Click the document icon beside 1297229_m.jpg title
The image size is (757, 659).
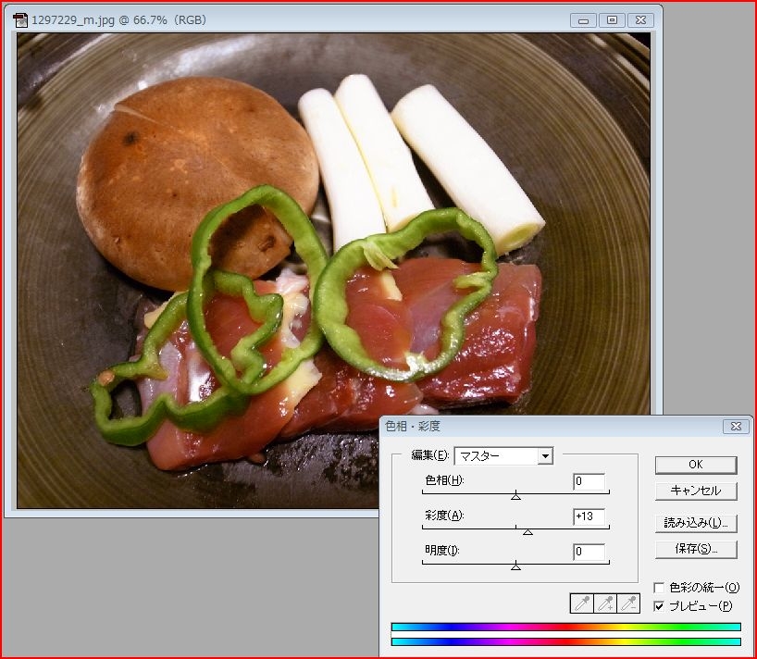tap(20, 20)
